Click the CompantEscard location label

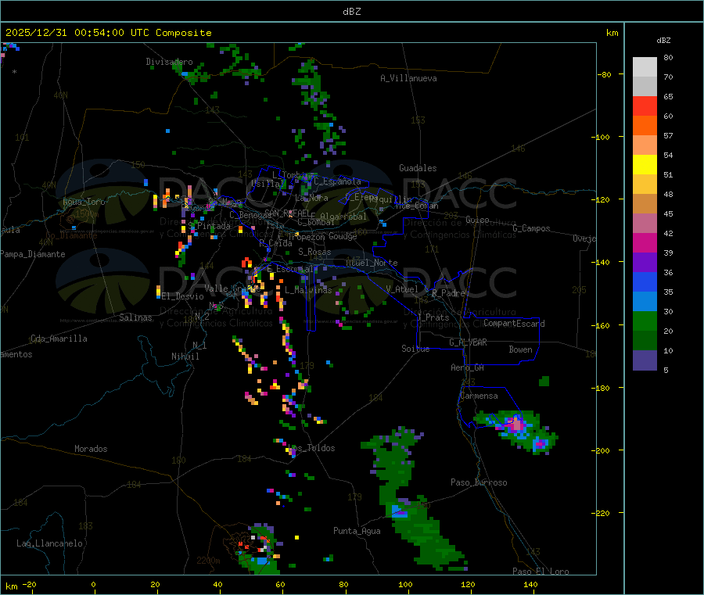(x=514, y=324)
